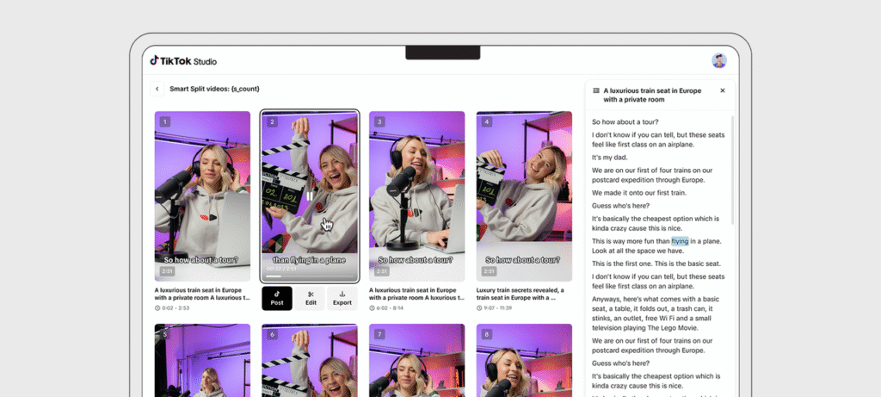Image resolution: width=881 pixels, height=397 pixels.
Task: Close the transcript panel
Action: point(723,90)
